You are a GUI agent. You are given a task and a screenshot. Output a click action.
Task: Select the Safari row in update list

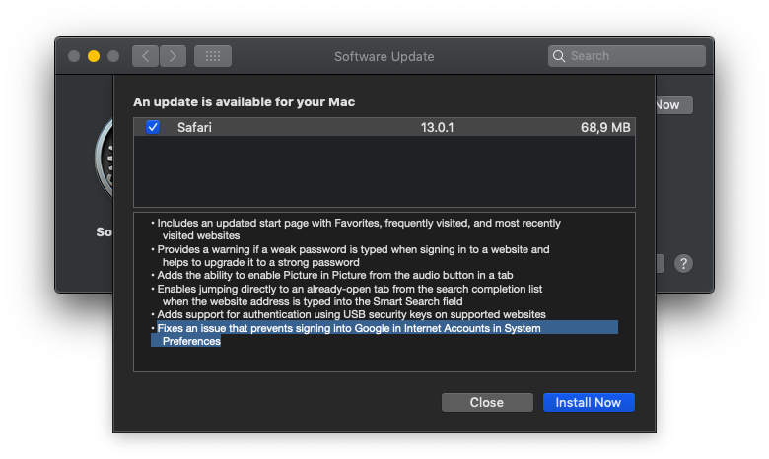pyautogui.click(x=384, y=127)
